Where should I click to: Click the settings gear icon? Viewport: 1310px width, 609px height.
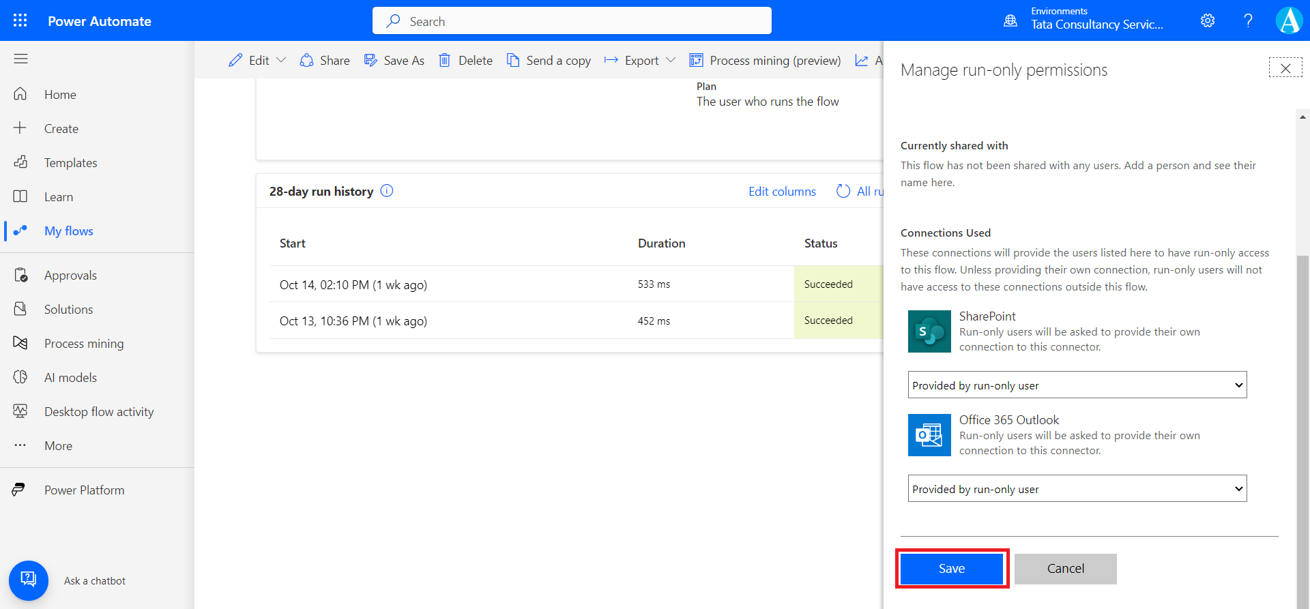[1208, 20]
